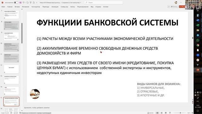Open the Рисование tab
Image resolution: width=202 pixels, height=114 pixels.
tap(26, 7)
